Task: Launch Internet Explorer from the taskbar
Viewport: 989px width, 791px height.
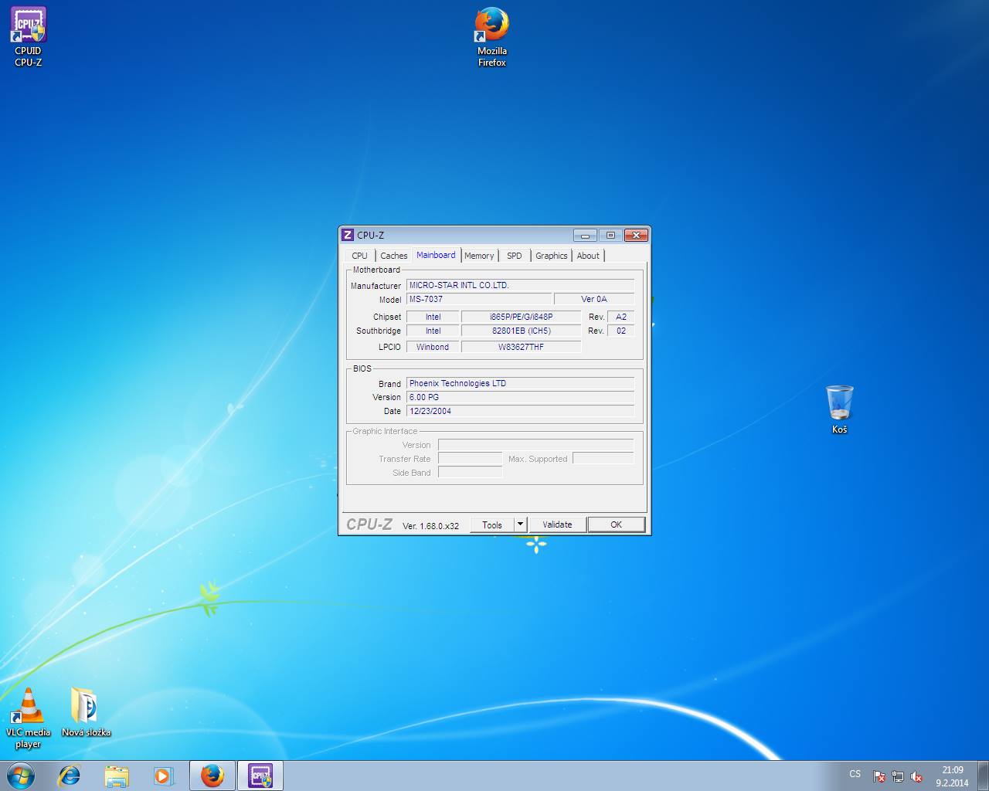Action: pyautogui.click(x=70, y=776)
